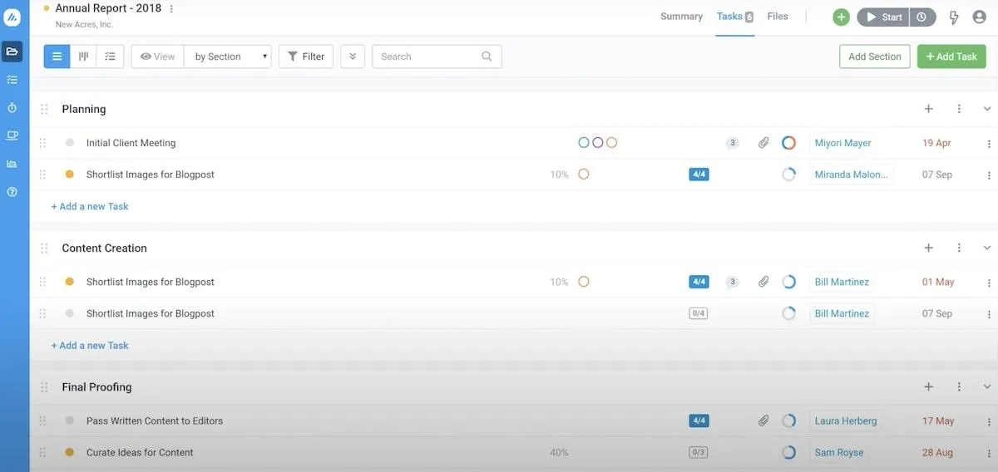Click progress ring for Miyori Mayer task
This screenshot has height=472, width=998.
pos(789,143)
